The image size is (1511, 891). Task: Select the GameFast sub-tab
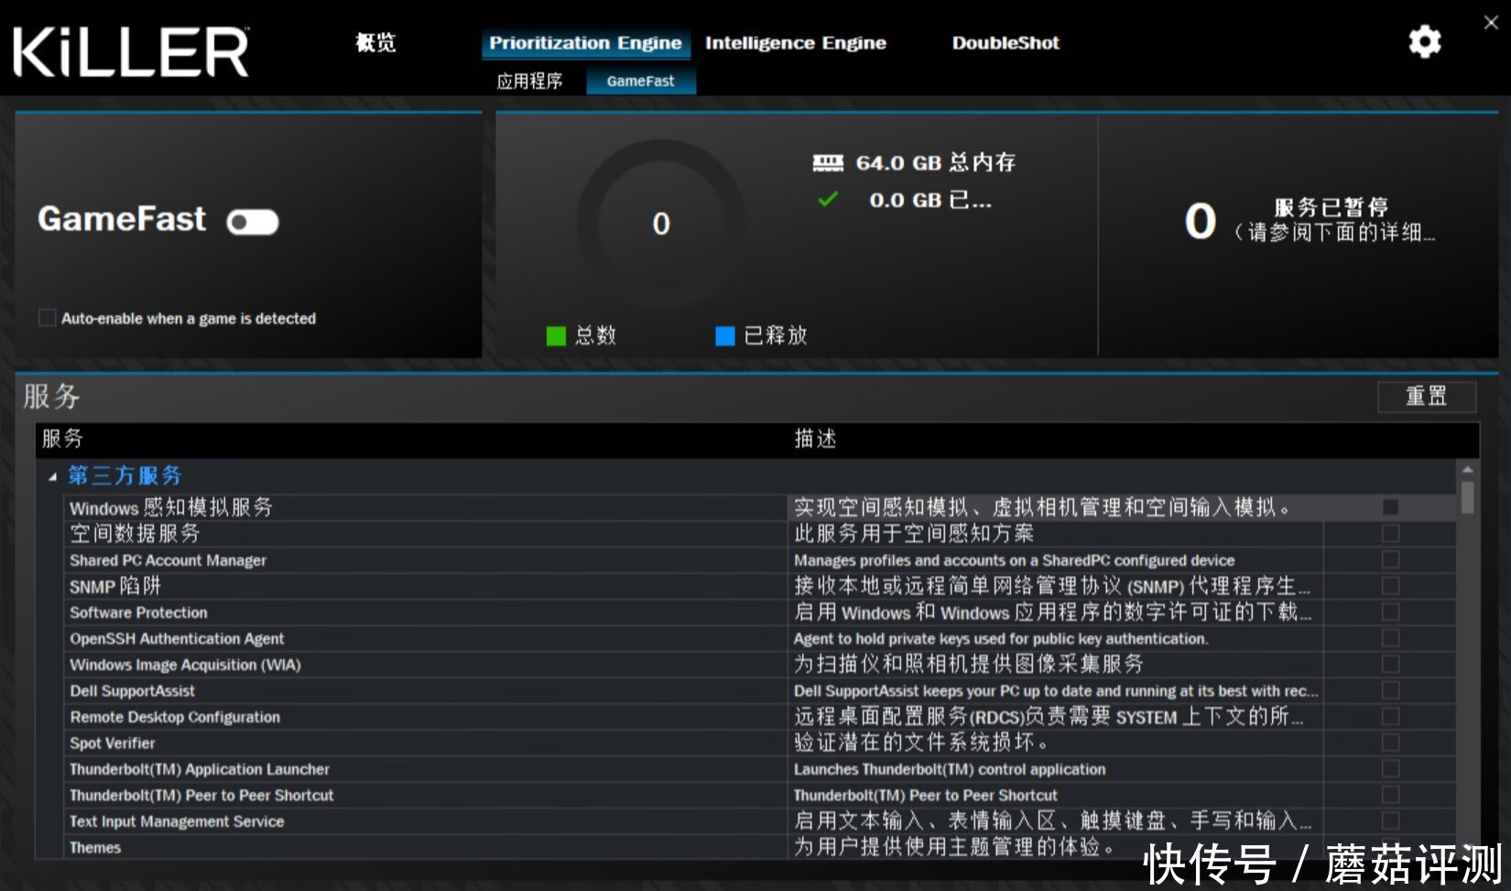pyautogui.click(x=640, y=81)
